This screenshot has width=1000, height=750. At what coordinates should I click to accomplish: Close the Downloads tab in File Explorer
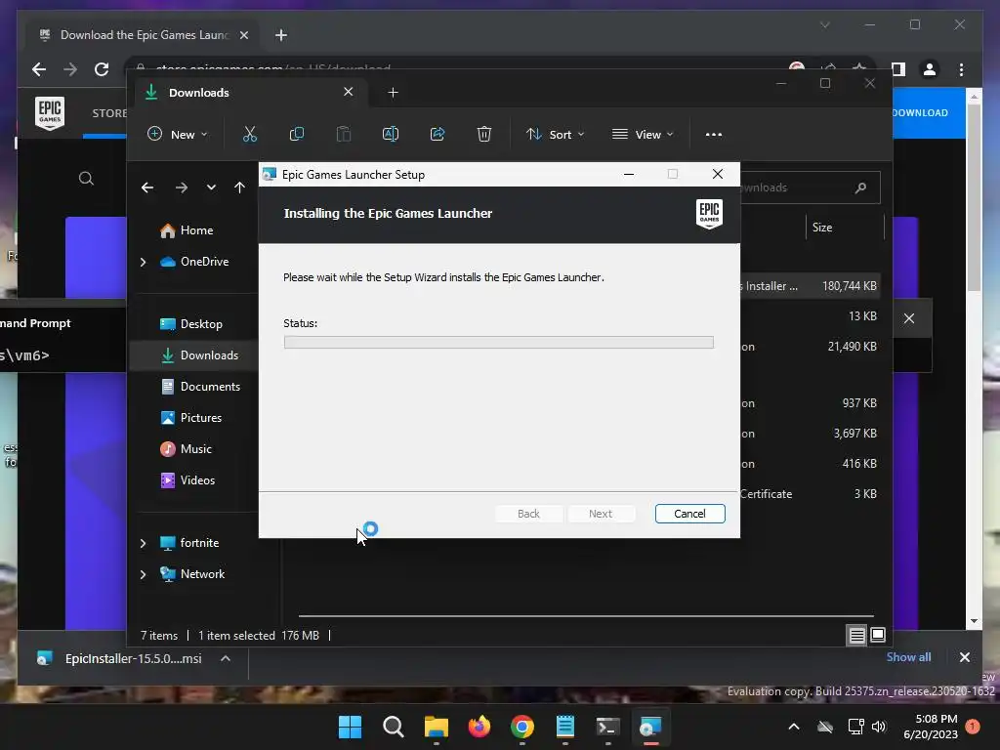click(x=349, y=92)
